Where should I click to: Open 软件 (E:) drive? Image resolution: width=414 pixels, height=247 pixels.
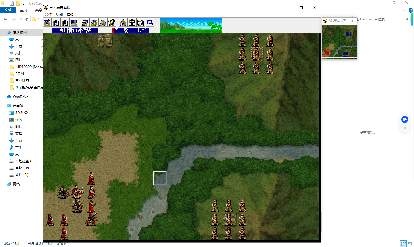coord(22,175)
